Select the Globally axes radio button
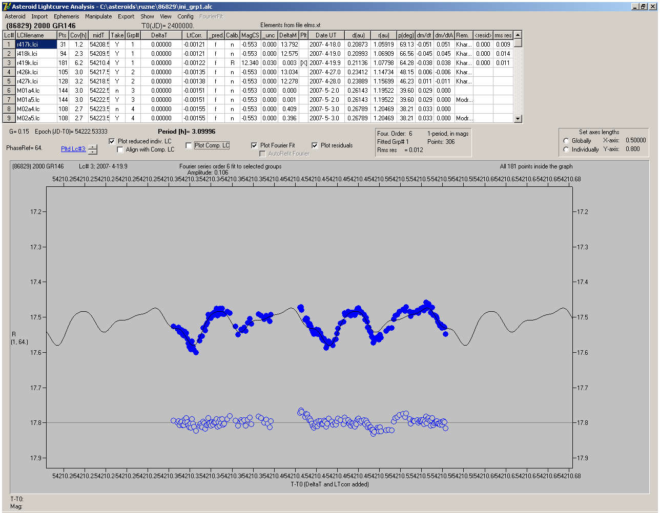660x513 pixels. click(566, 141)
